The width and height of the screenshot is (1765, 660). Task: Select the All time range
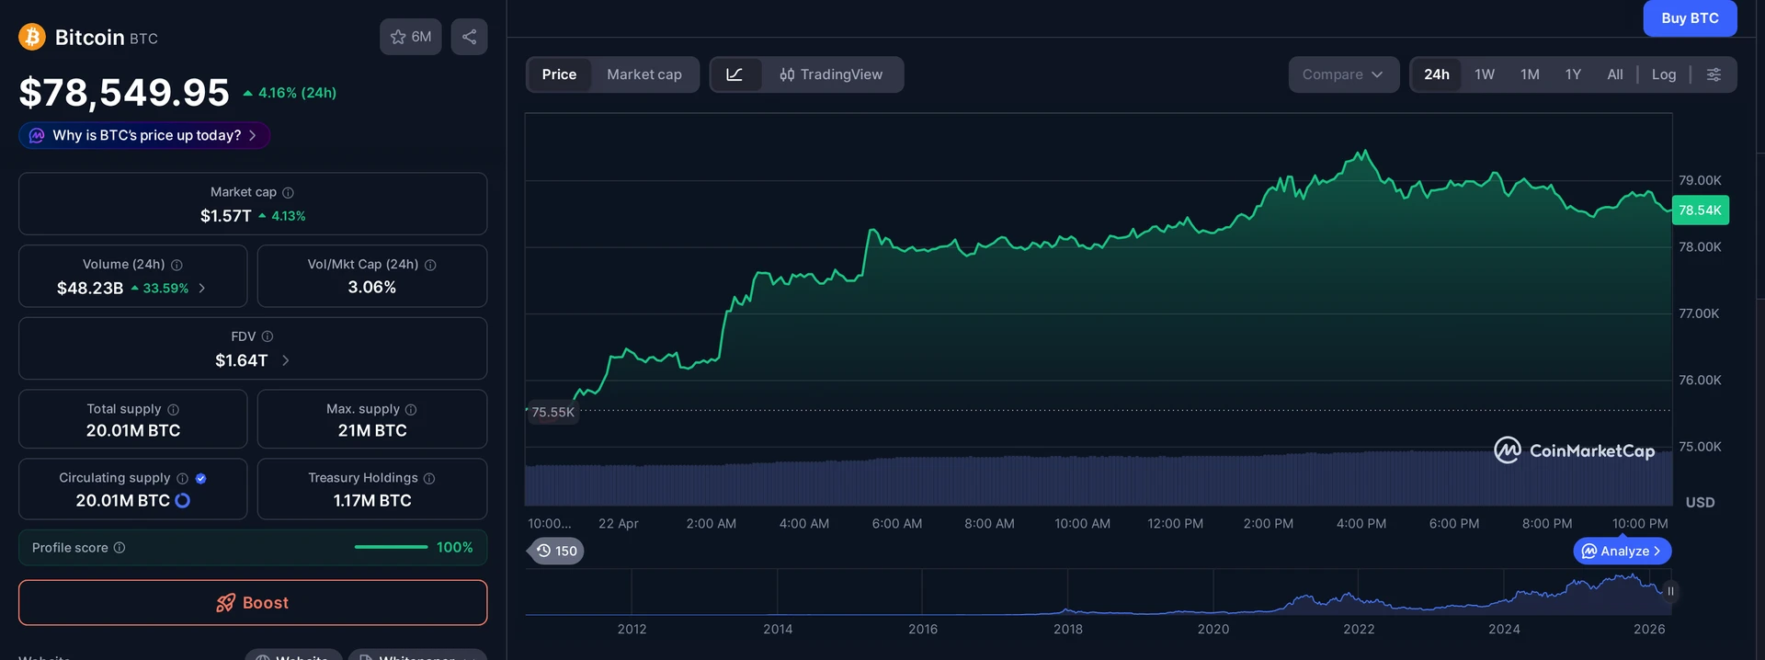pyautogui.click(x=1615, y=74)
